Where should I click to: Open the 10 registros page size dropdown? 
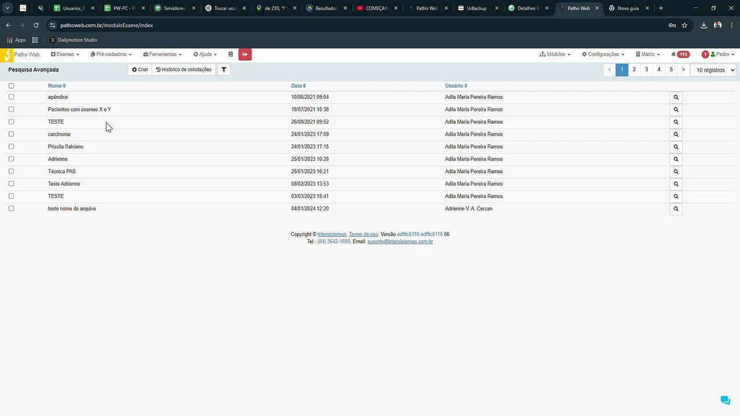[x=713, y=70]
